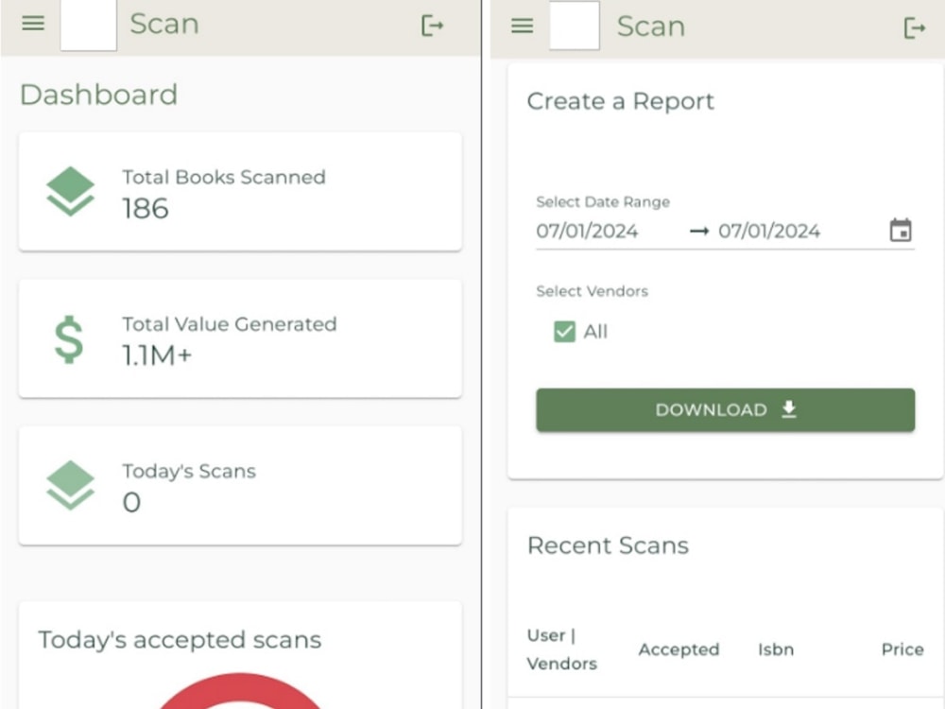Click logout icon on Create a Report screen
Image resolution: width=945 pixels, height=709 pixels.
(914, 27)
